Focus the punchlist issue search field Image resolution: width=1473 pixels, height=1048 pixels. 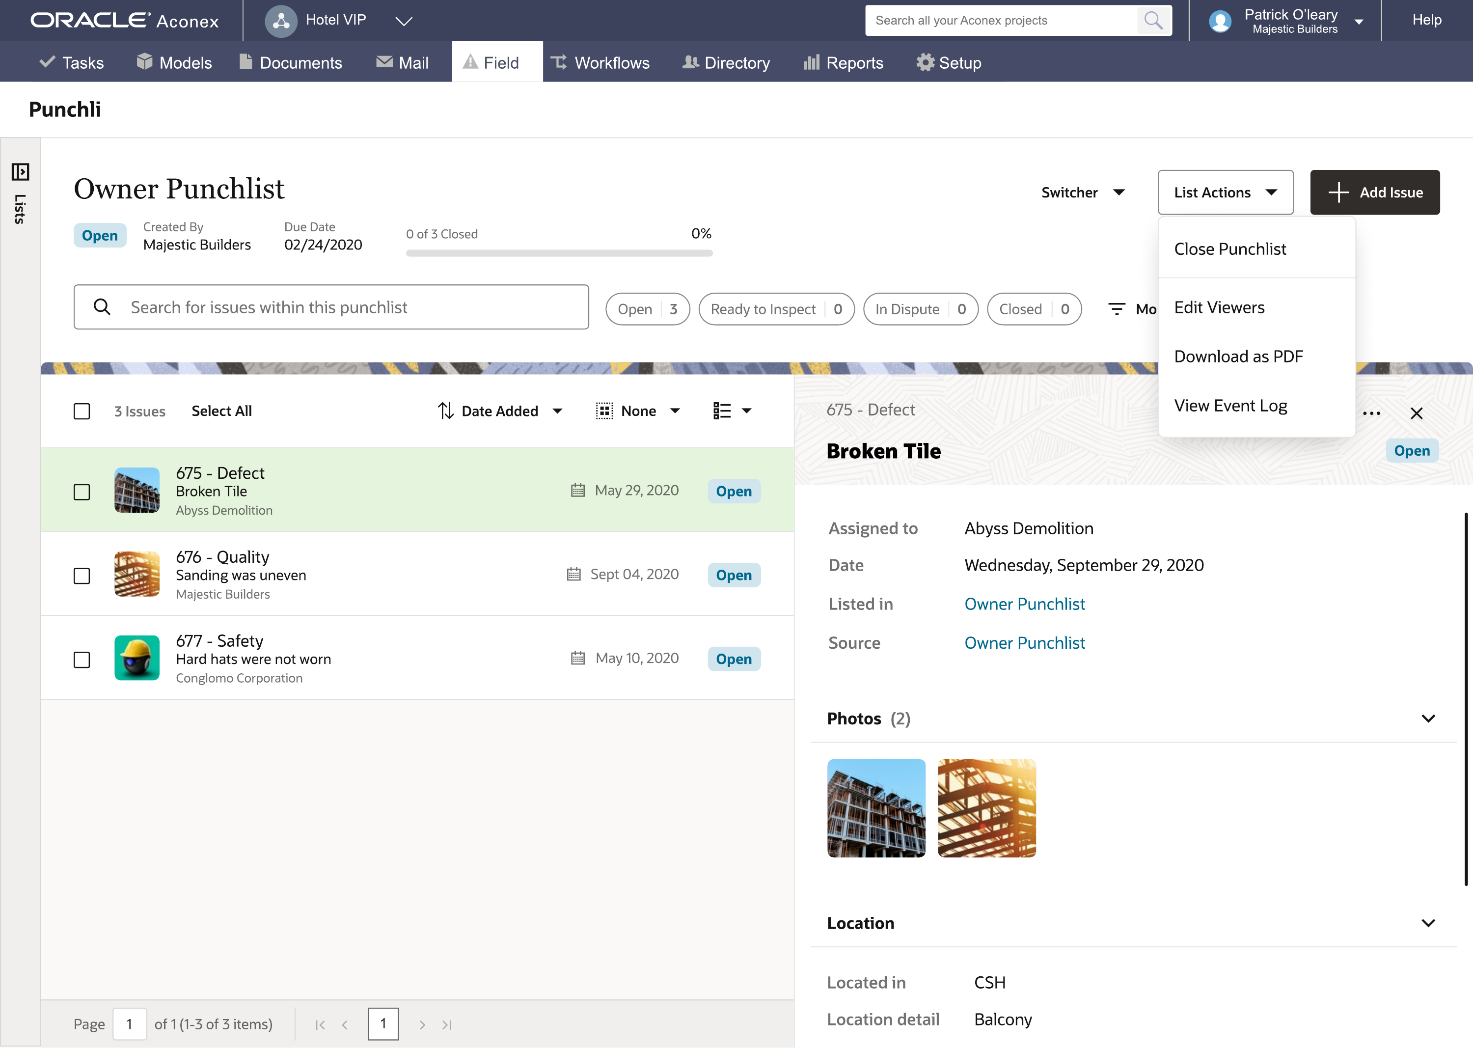(x=331, y=307)
